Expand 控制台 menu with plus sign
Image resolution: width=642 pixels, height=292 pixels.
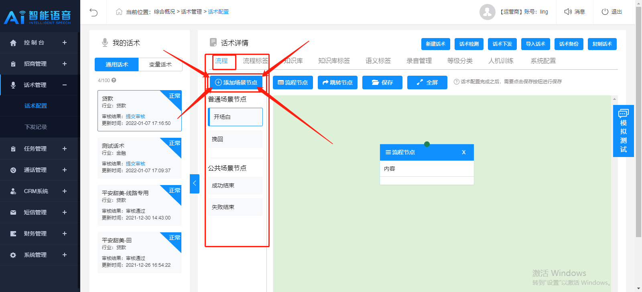65,42
